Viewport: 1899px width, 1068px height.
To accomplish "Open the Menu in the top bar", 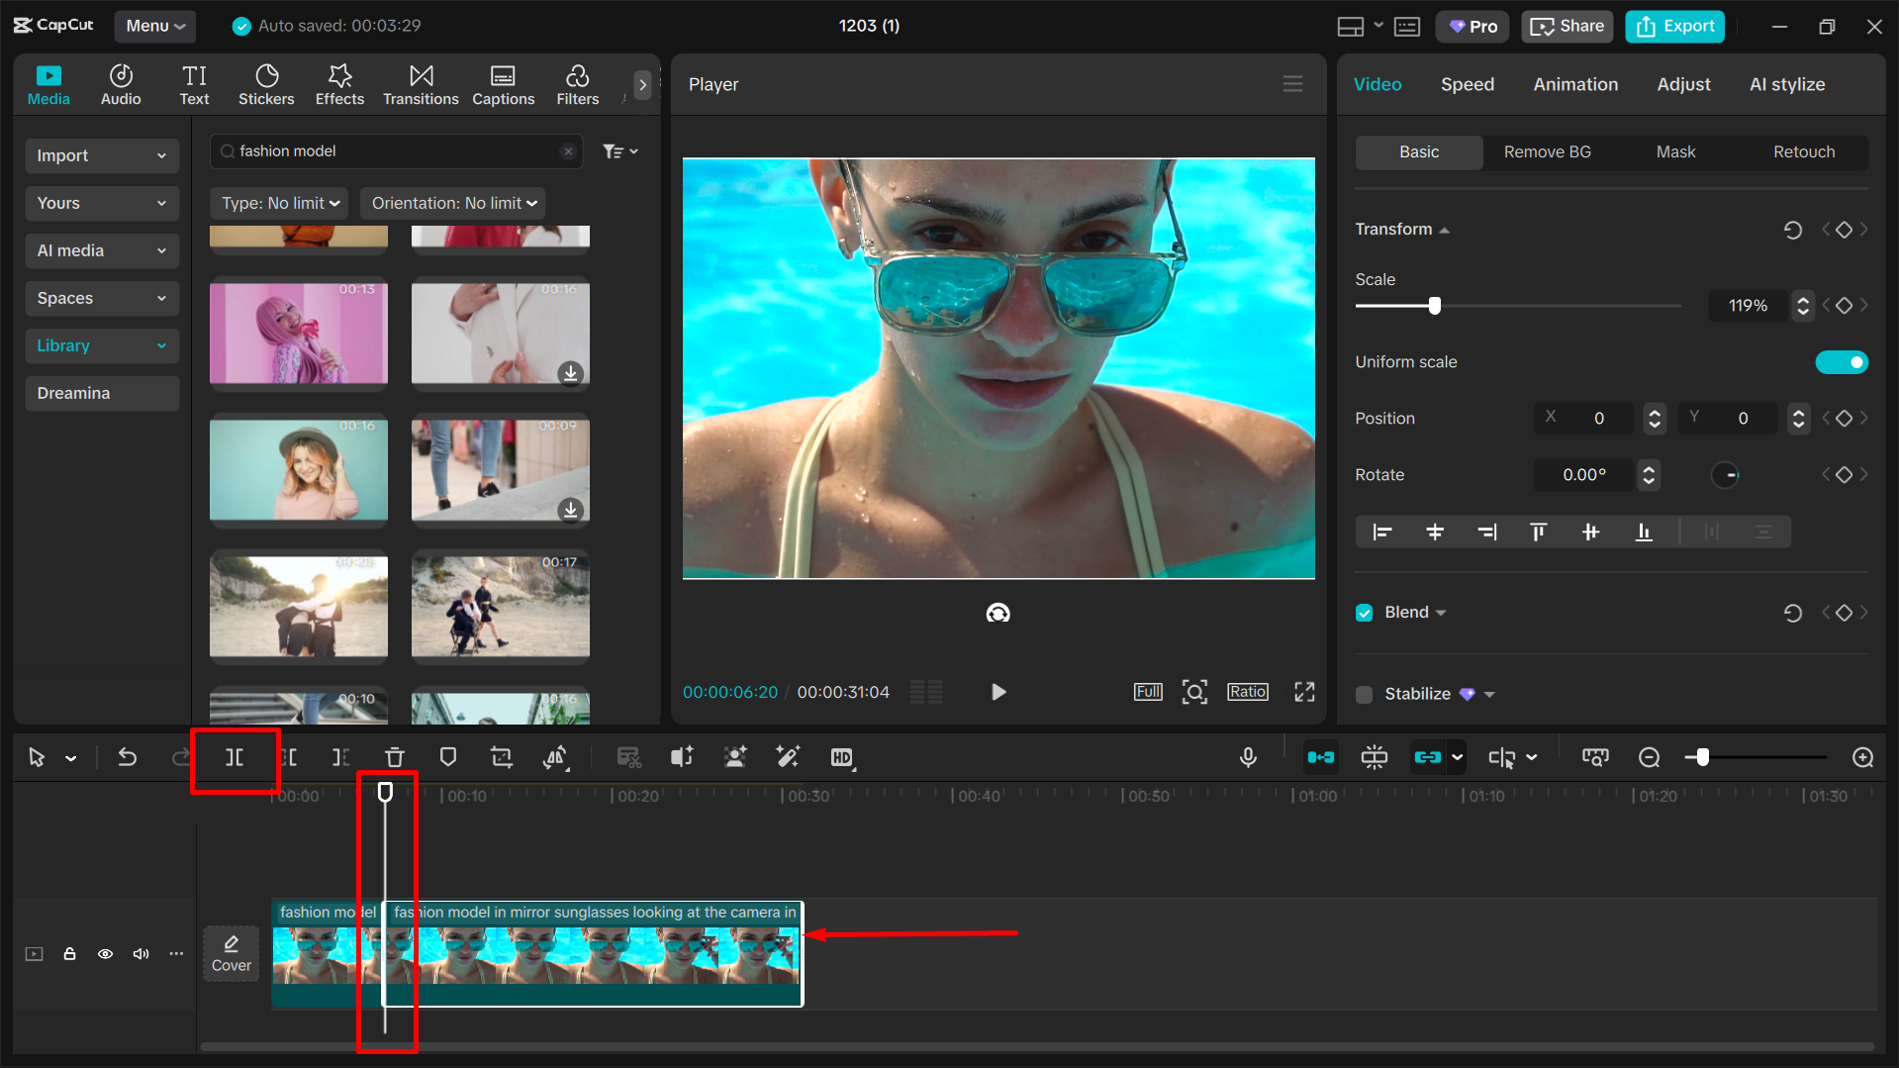I will 154,26.
